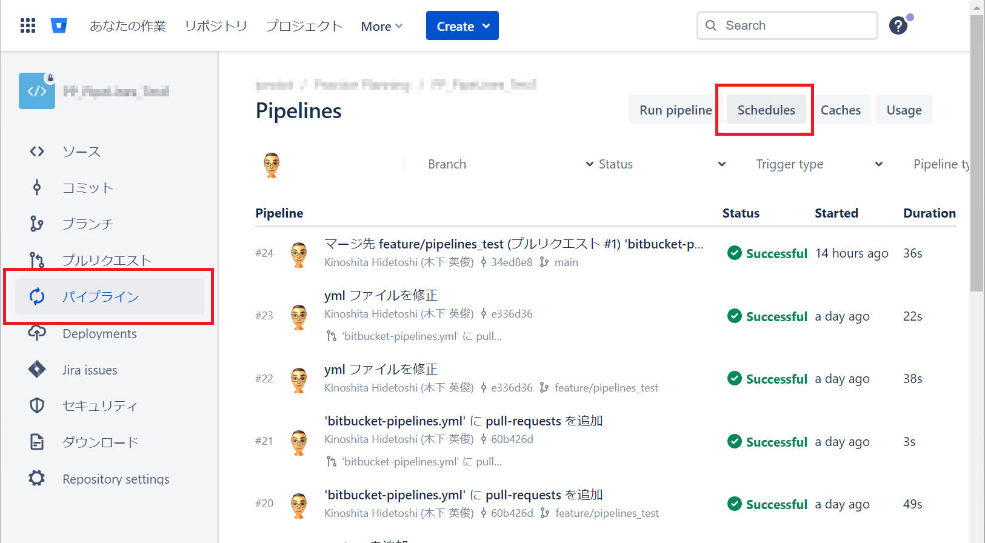Open the feature/pipelines_test branch link on #22
Viewport: 985px width, 543px height.
[x=606, y=388]
